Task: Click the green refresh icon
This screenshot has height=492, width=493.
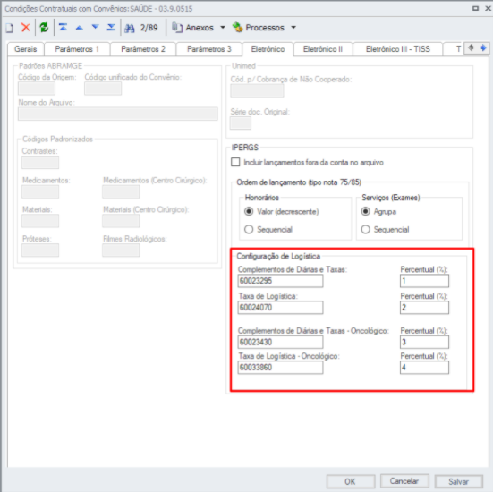Action: coord(44,28)
